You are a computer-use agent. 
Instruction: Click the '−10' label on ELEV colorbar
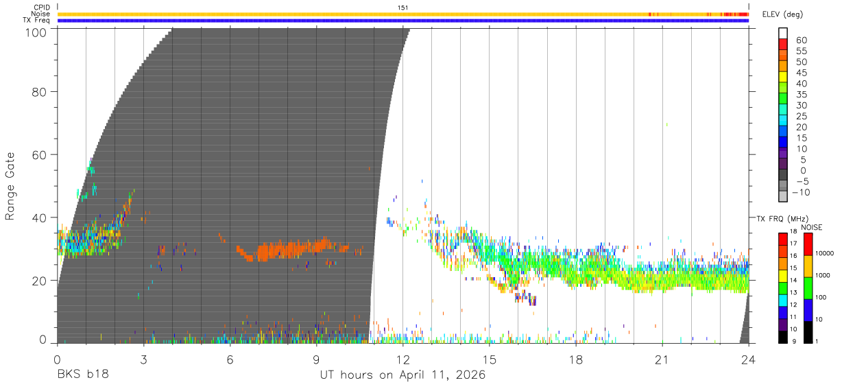[801, 192]
